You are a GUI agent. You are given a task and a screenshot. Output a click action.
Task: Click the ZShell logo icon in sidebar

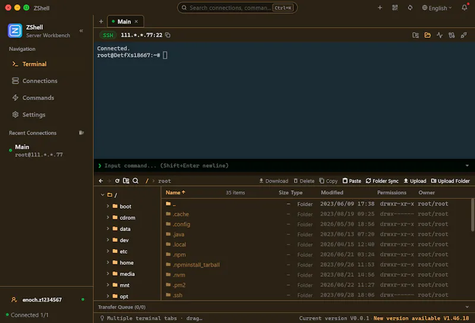pos(15,31)
